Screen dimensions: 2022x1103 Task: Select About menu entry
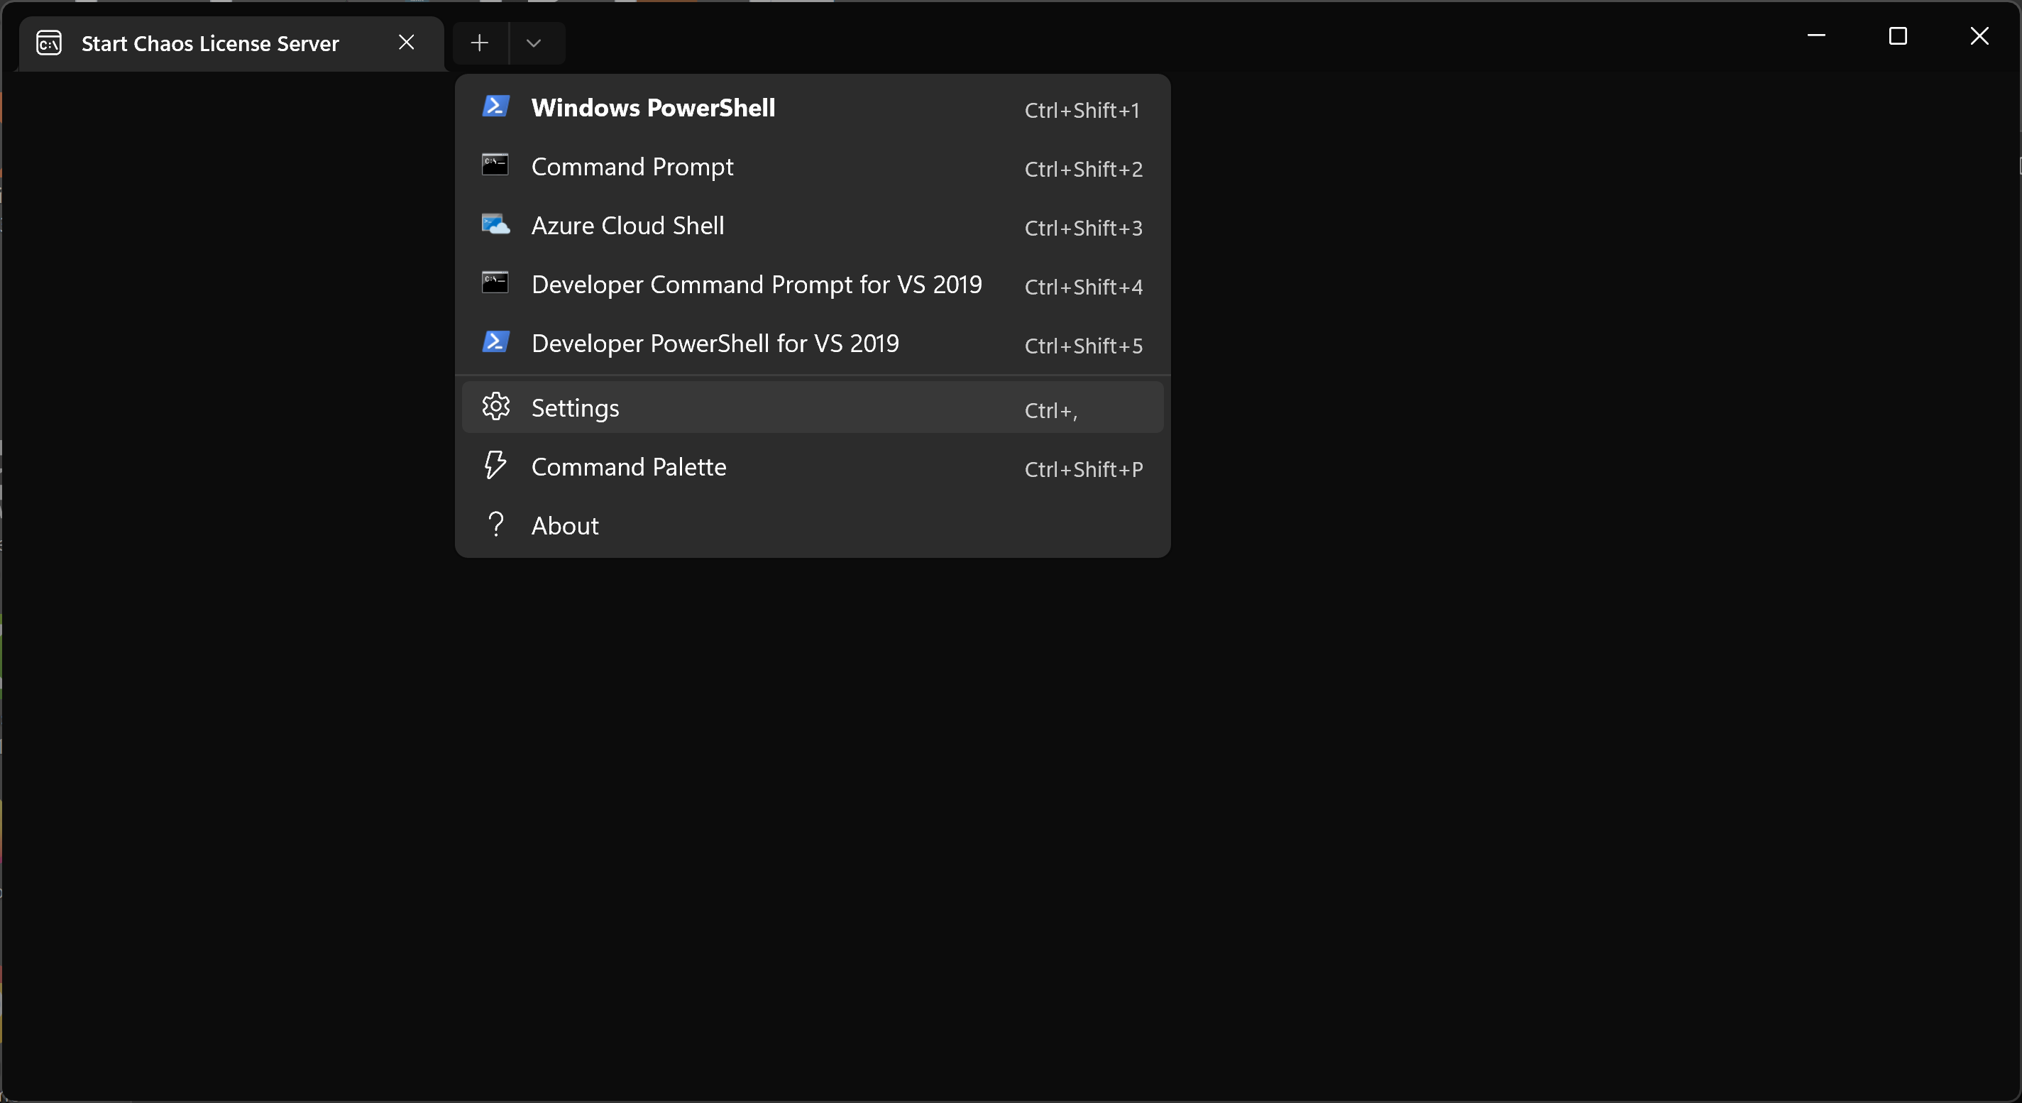pyautogui.click(x=813, y=525)
